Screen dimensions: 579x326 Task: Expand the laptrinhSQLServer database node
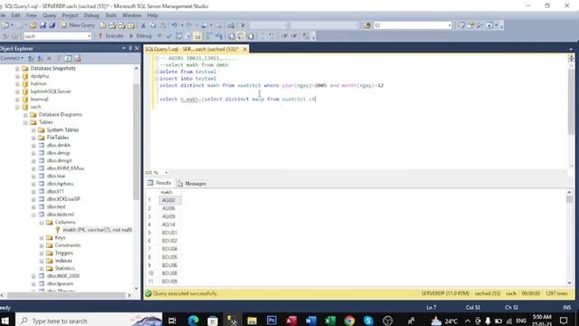(x=17, y=91)
